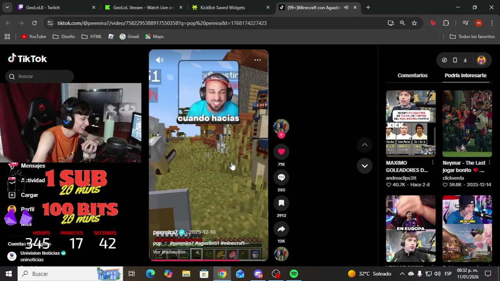The height and width of the screenshot is (281, 500).
Task: Open options dots on Neymar video card
Action: point(489,162)
